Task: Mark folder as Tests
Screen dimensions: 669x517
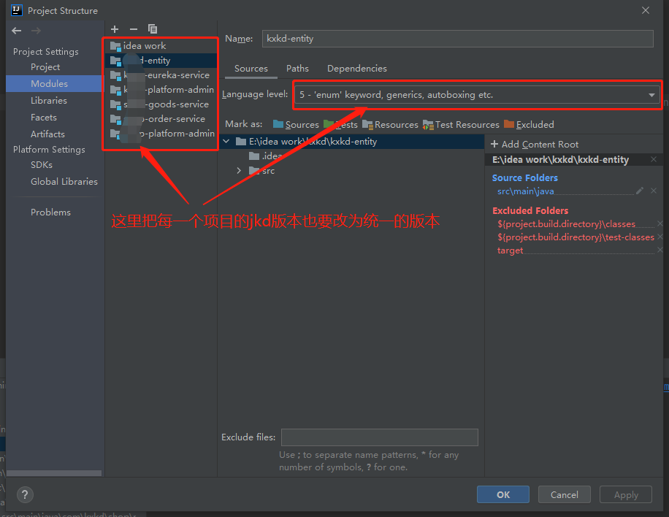Action: pyautogui.click(x=340, y=125)
